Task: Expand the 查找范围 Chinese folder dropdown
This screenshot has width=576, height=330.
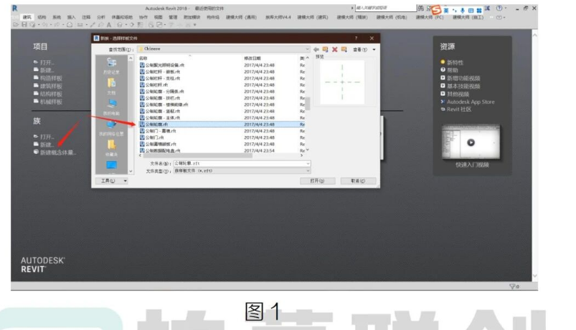Action: (307, 49)
